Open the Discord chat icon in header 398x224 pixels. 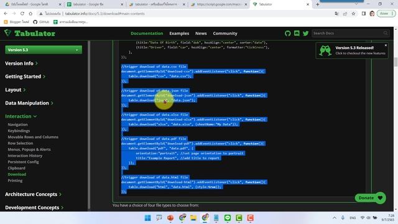297,33
